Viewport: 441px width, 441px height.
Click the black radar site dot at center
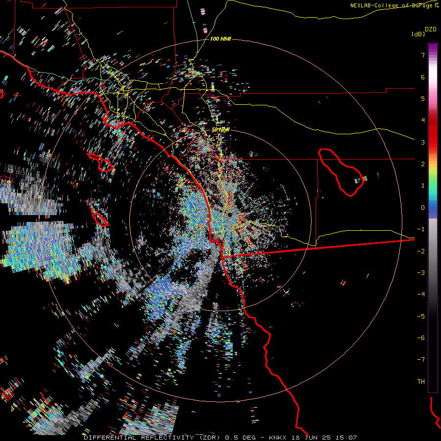(x=230, y=215)
